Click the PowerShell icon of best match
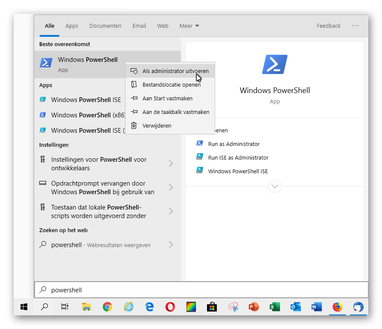The width and height of the screenshot is (382, 329). point(46,63)
